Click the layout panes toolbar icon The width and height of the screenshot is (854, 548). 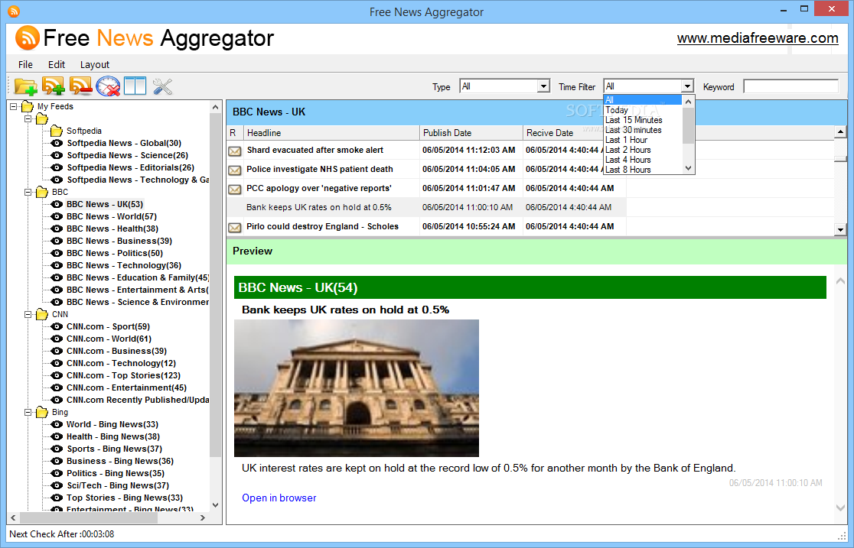pos(135,86)
